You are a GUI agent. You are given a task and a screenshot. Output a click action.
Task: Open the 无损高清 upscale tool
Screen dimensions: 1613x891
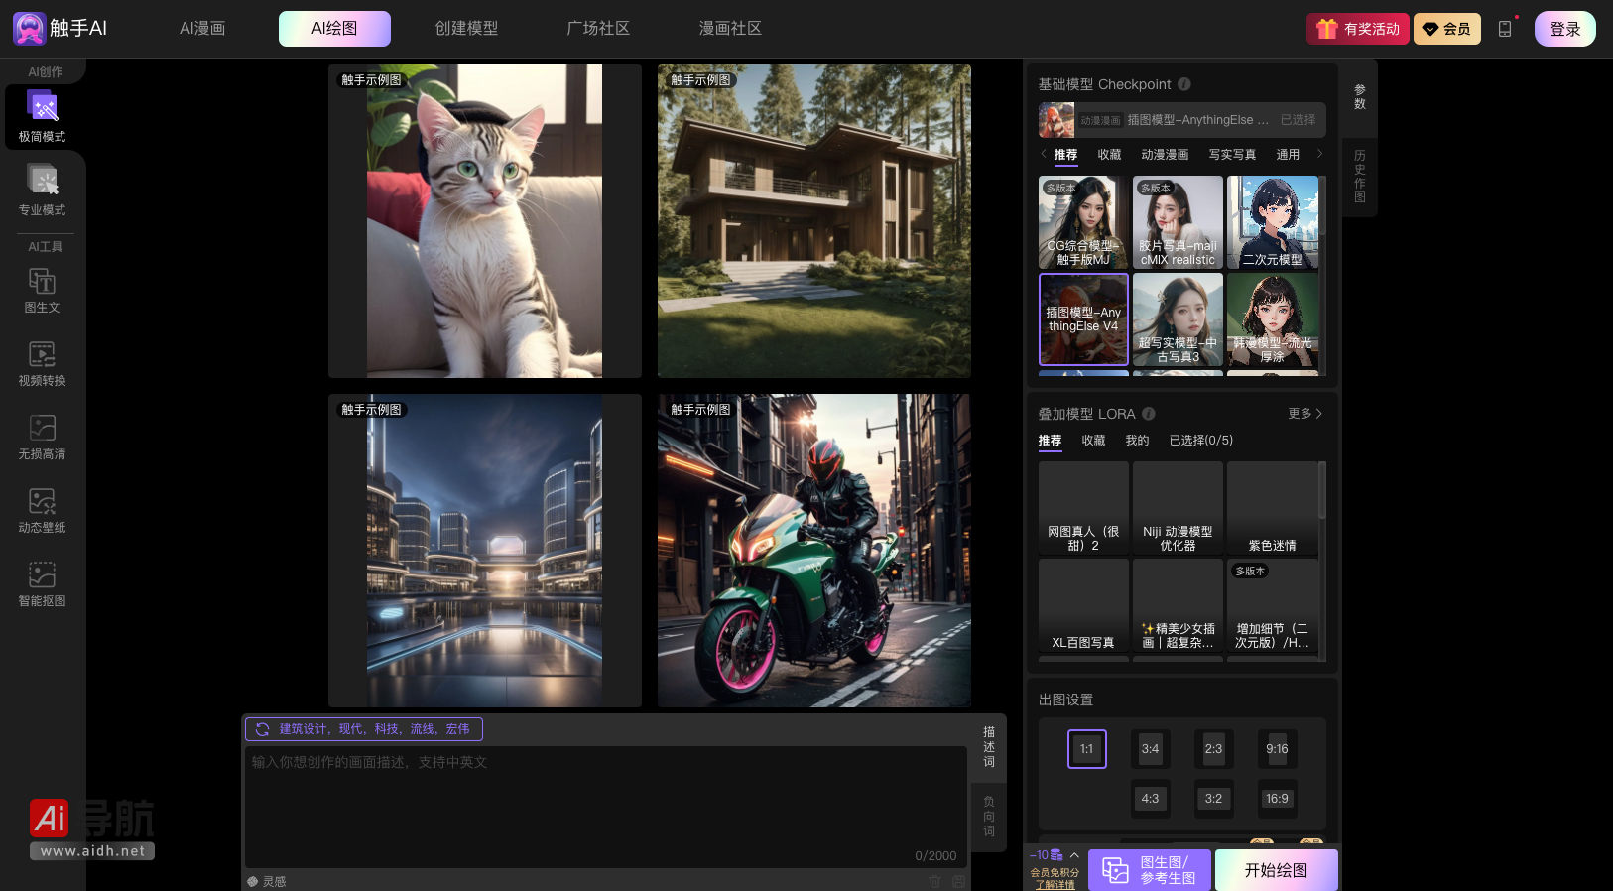pos(42,437)
